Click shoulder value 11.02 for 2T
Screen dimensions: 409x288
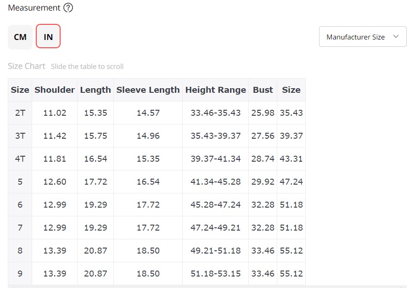(55, 113)
